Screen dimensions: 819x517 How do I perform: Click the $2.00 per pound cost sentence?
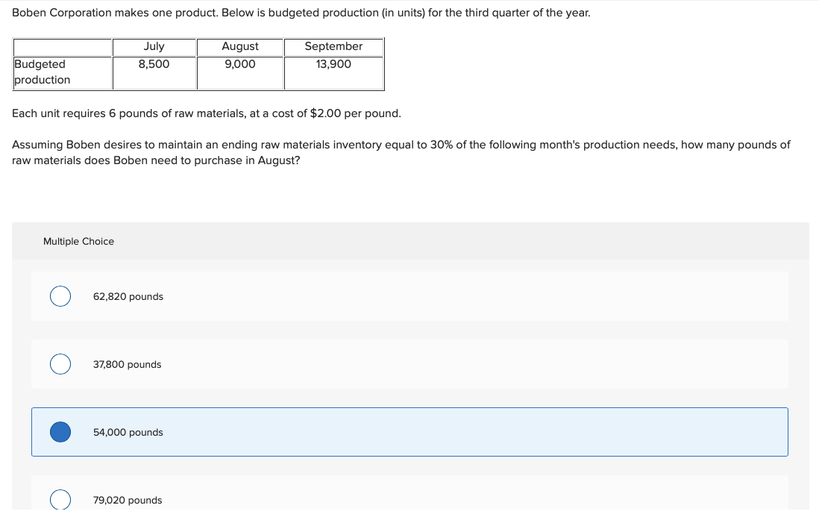(x=206, y=113)
